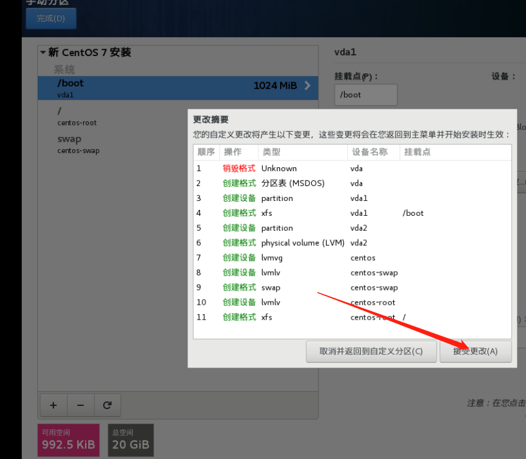Click the 顺序 column header

[206, 152]
